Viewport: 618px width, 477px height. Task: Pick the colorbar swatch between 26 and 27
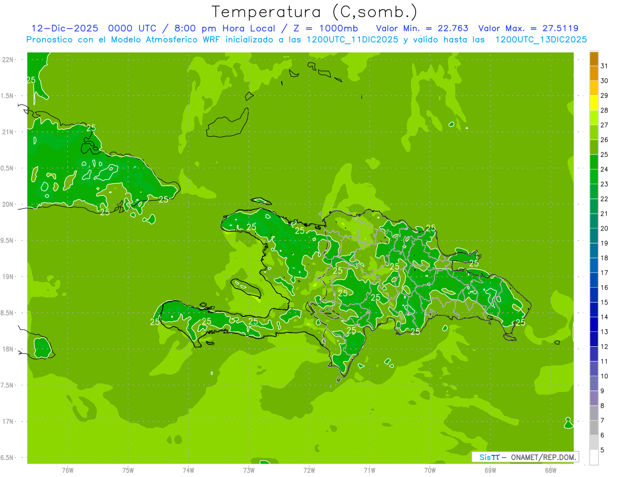tap(594, 132)
